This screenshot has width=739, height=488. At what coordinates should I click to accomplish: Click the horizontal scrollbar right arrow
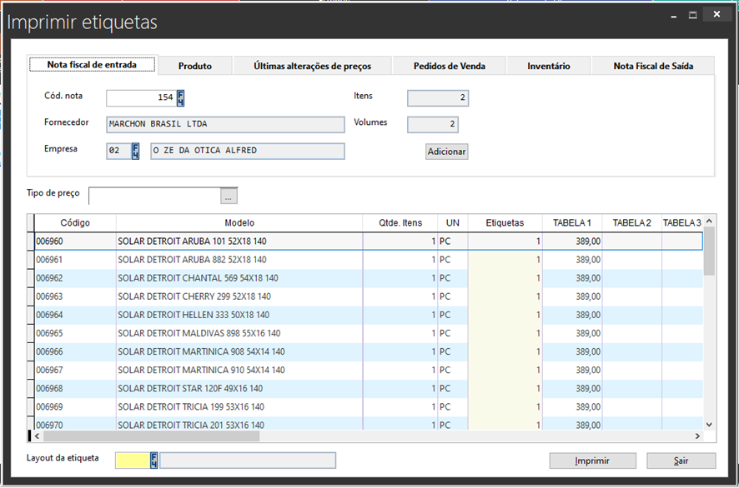coord(697,436)
